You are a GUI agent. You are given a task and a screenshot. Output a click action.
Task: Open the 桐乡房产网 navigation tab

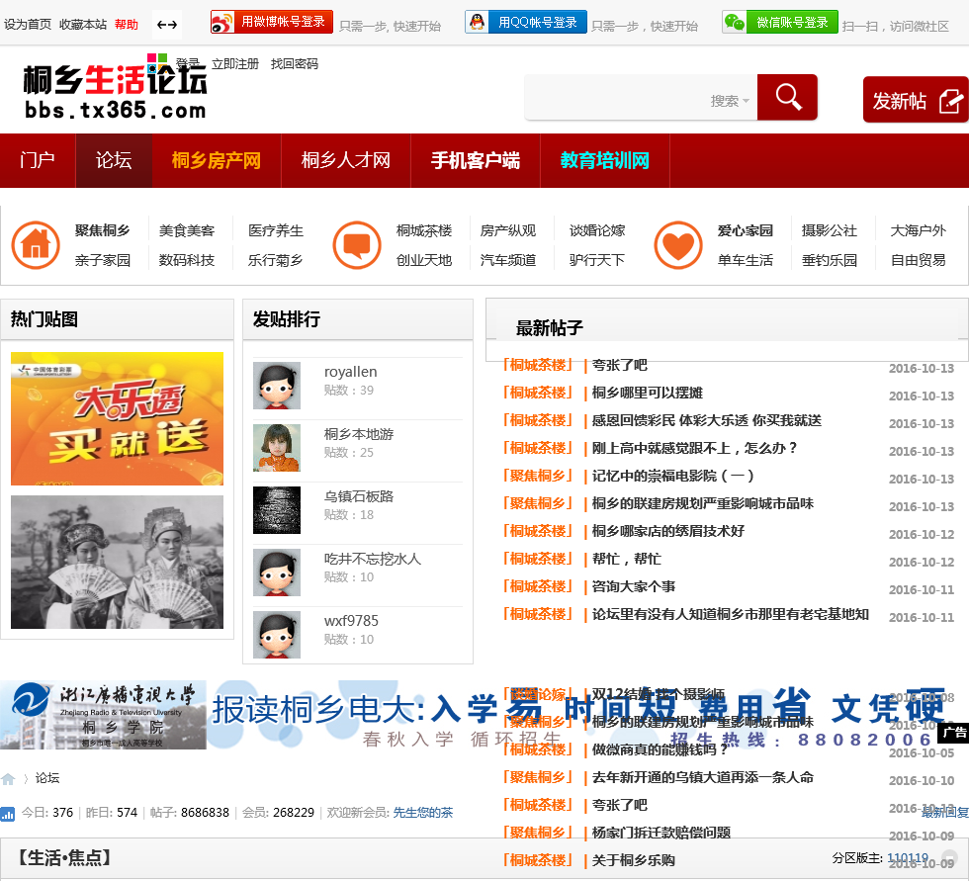pos(217,160)
